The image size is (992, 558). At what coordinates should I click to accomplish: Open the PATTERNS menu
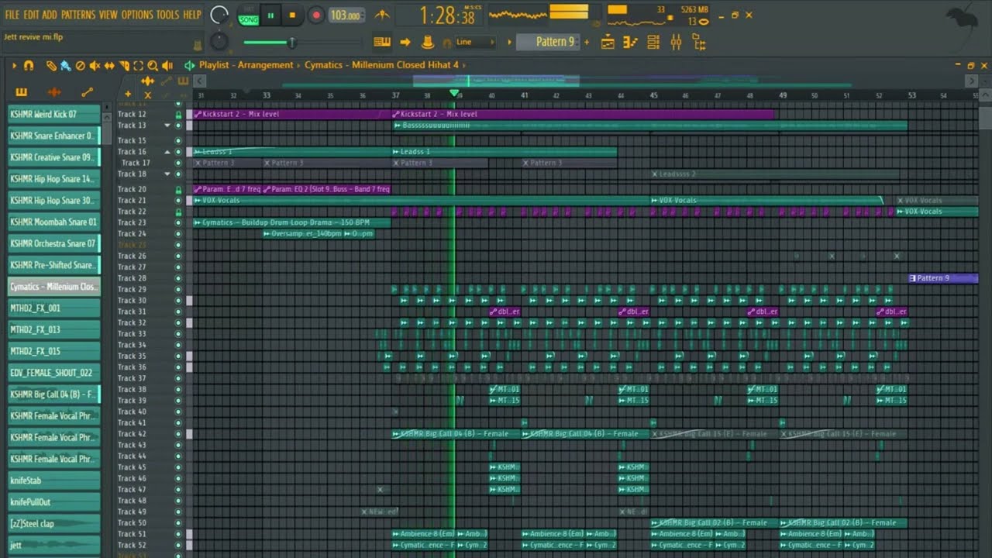click(78, 15)
